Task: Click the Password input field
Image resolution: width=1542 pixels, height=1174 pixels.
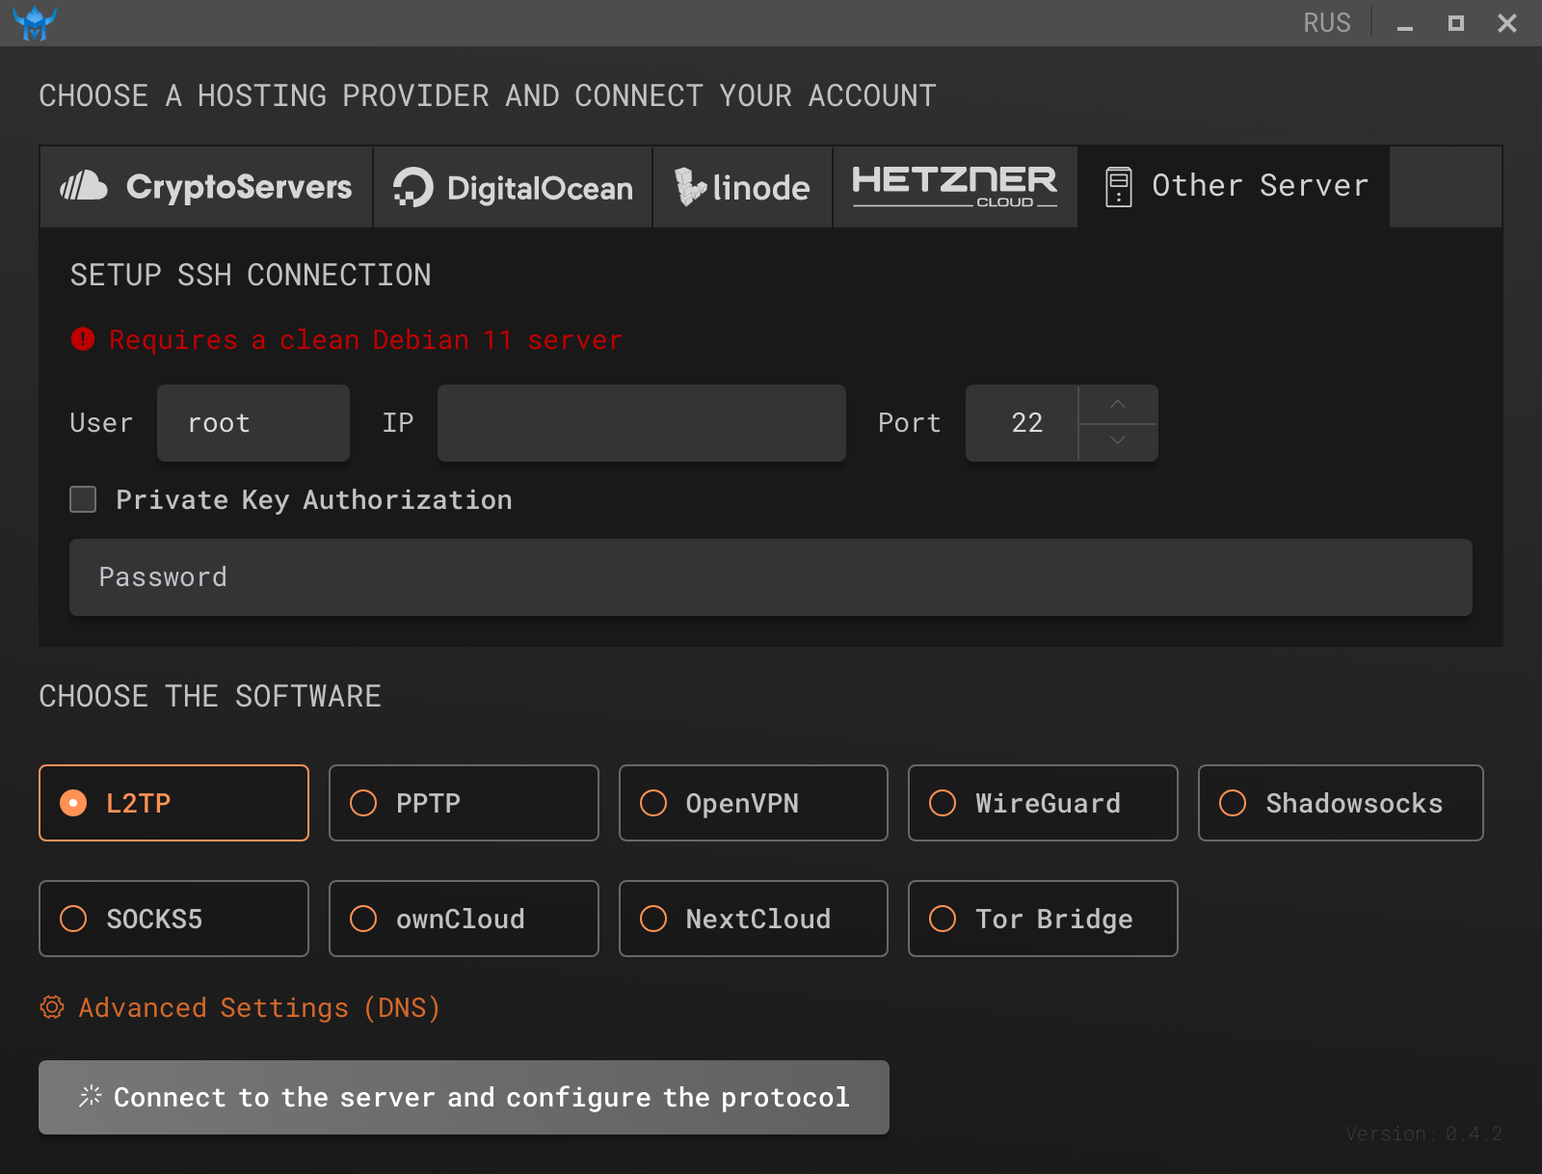Action: tap(771, 577)
